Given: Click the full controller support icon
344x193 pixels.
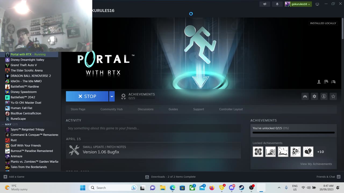Looking at the screenshot, I should 333,82.
